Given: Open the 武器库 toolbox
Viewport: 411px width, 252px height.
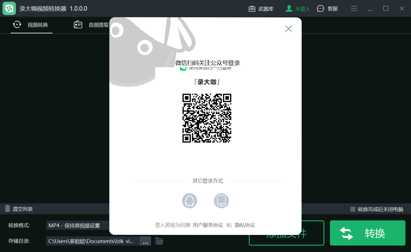Looking at the screenshot, I should [x=261, y=9].
